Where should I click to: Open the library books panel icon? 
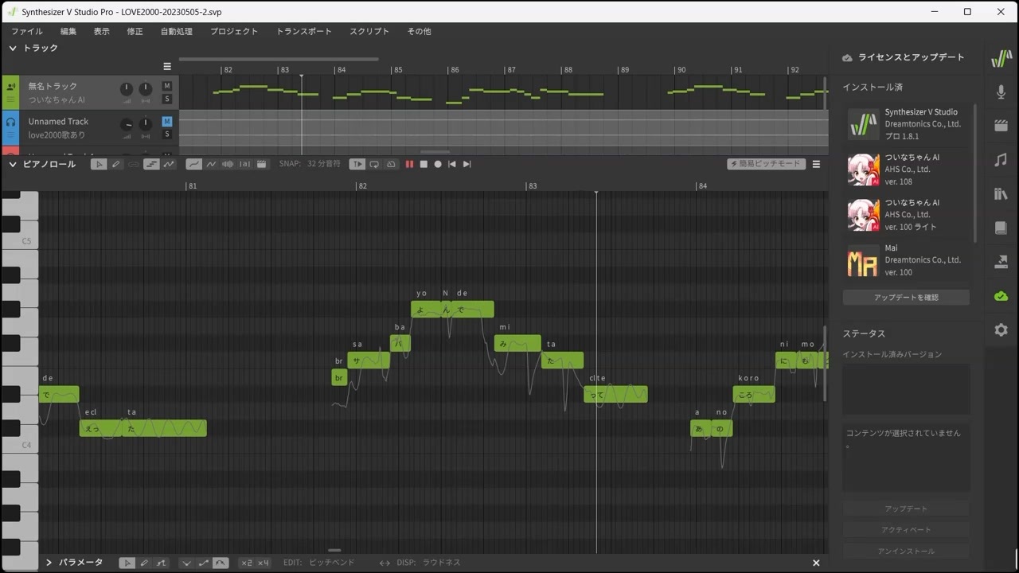[x=1001, y=194]
